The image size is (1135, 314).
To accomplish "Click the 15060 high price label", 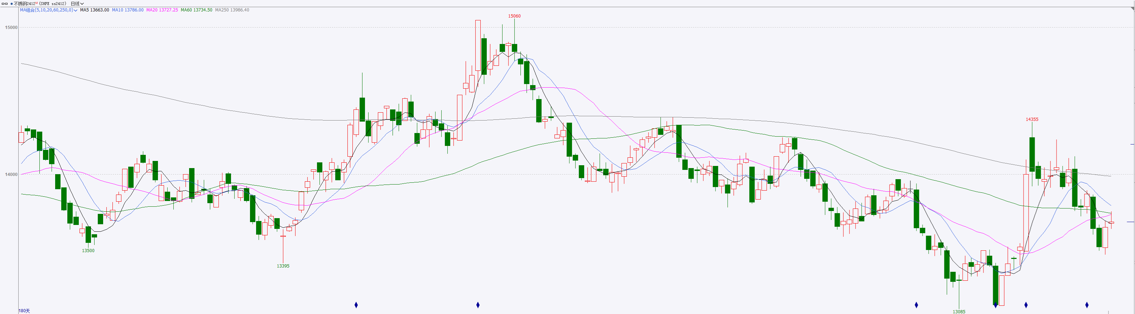I will (x=514, y=16).
